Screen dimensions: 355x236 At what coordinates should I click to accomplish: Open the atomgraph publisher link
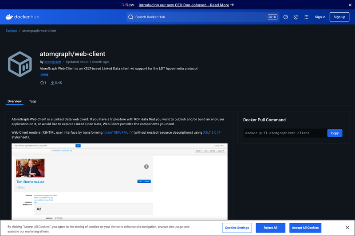click(52, 62)
